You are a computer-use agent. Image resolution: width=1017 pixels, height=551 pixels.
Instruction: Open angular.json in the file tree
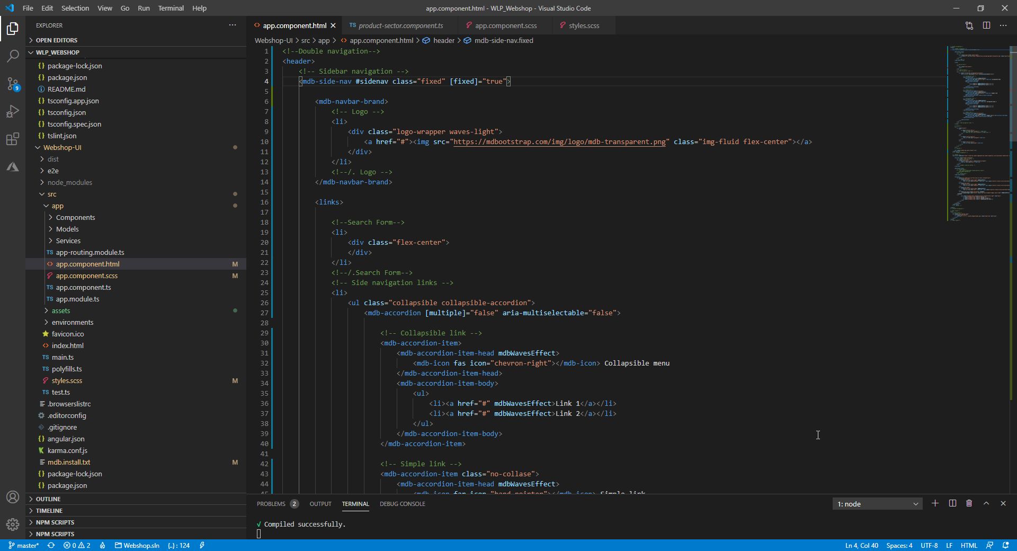click(66, 439)
